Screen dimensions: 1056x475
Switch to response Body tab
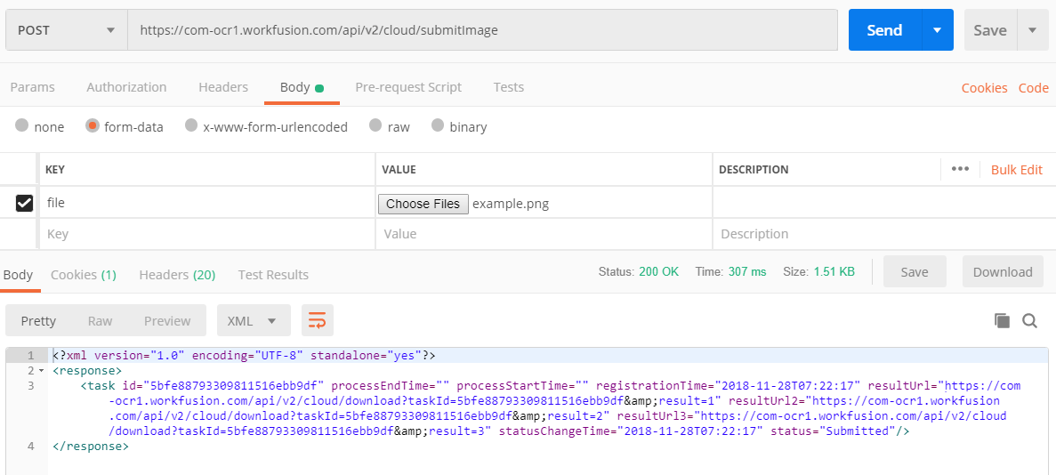(18, 274)
